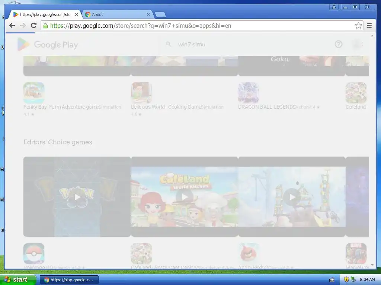Reload the Google Play page
Image resolution: width=381 pixels, height=285 pixels.
(34, 26)
